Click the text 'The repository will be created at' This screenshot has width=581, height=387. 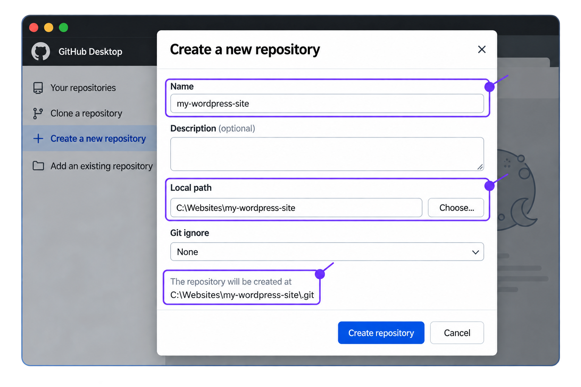[x=231, y=282]
